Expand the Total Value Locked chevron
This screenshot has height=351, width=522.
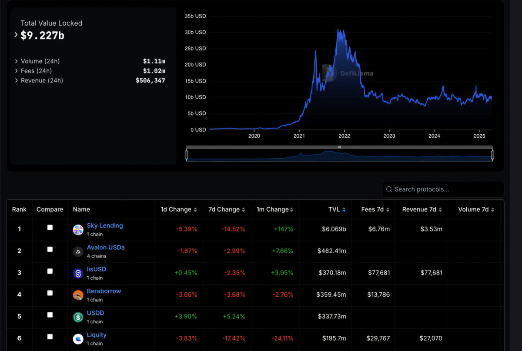pyautogui.click(x=16, y=35)
